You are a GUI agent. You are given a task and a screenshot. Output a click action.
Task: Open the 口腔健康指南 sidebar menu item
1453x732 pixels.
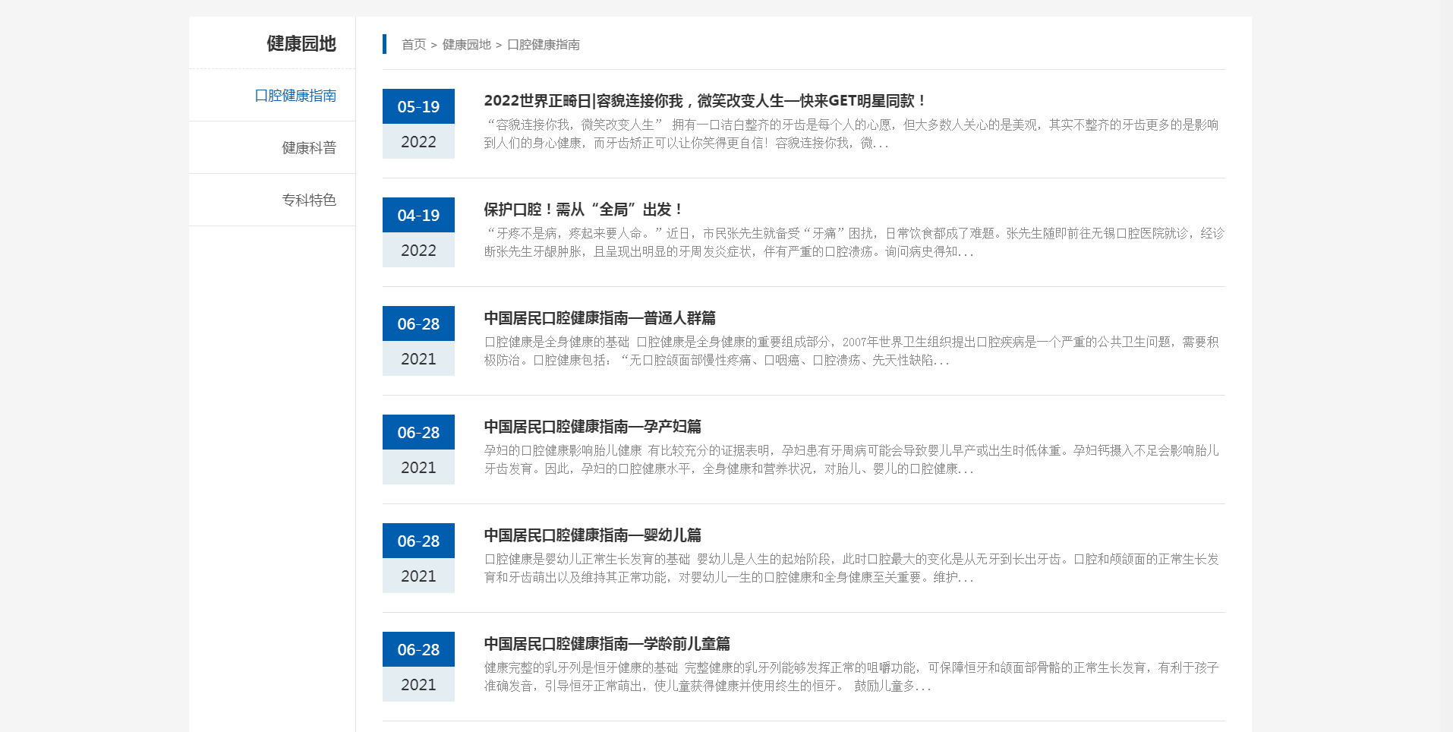click(x=295, y=96)
